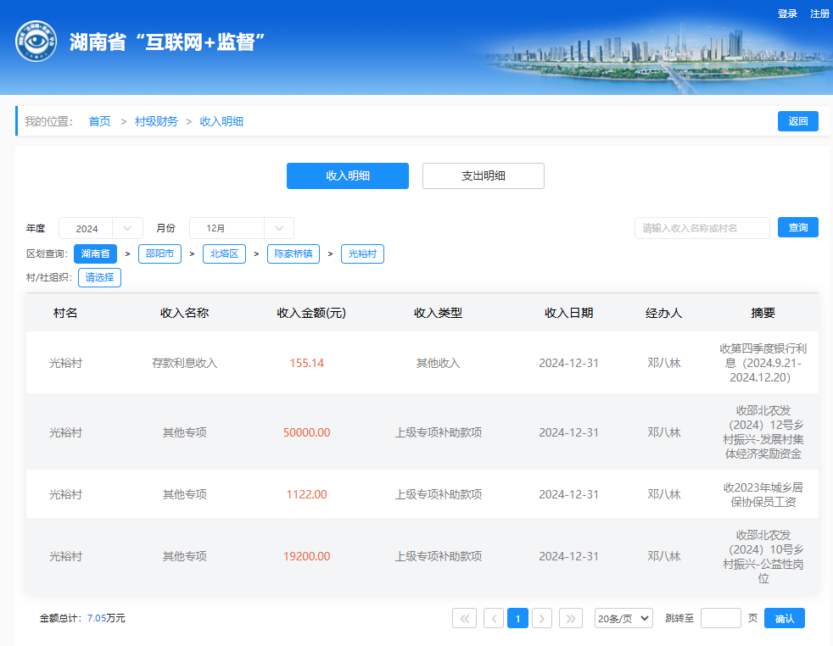Click 金额总计 7.05万元 total
This screenshot has width=833, height=646.
[x=82, y=618]
